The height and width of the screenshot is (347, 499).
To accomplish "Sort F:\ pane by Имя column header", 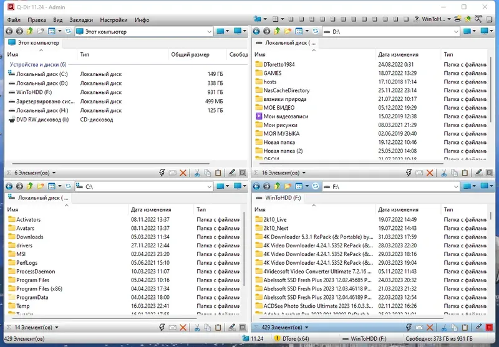I will click(x=260, y=209).
